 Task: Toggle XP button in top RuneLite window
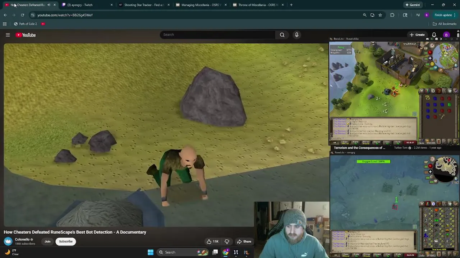point(426,48)
